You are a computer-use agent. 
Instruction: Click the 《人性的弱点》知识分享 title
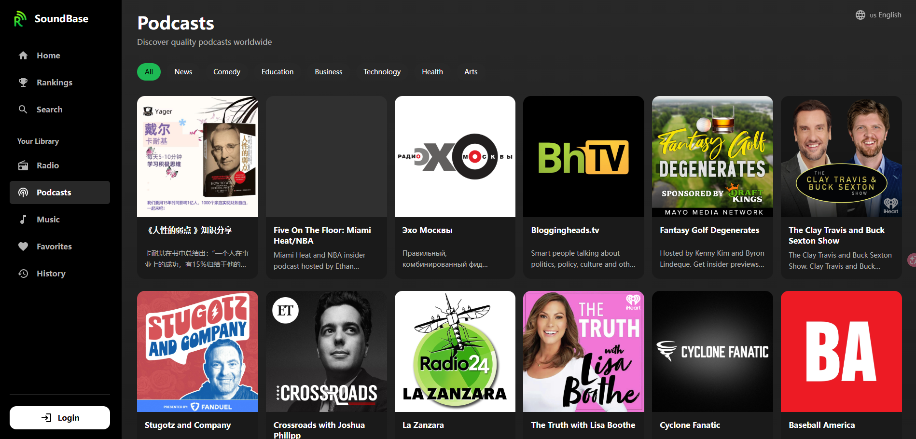tap(189, 230)
